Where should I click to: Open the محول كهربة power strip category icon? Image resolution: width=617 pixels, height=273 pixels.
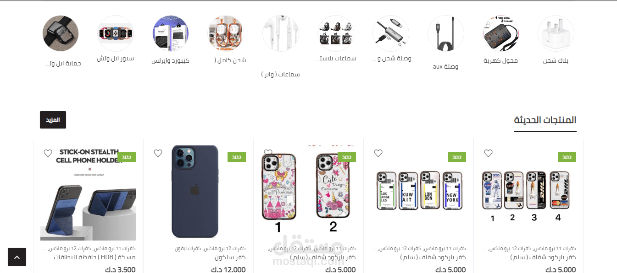[x=500, y=33]
